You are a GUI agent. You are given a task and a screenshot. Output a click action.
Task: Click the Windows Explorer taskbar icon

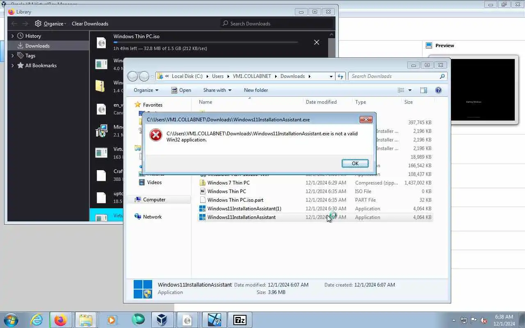[x=86, y=320]
